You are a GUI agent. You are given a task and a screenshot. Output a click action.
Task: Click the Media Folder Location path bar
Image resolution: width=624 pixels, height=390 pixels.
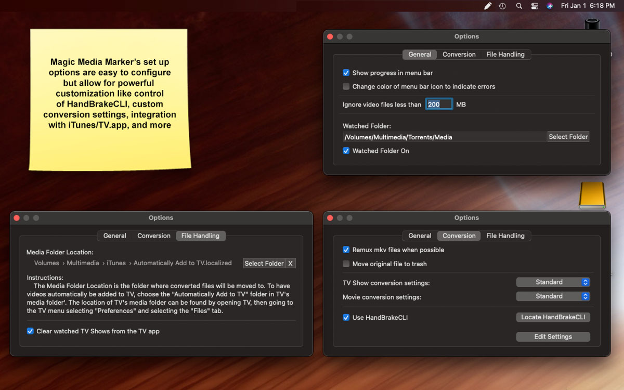[133, 263]
